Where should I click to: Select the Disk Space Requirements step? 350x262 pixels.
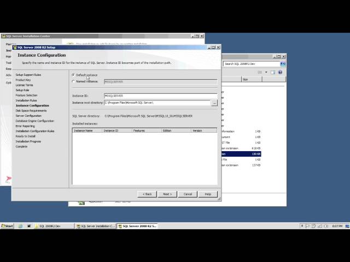pyautogui.click(x=31, y=111)
